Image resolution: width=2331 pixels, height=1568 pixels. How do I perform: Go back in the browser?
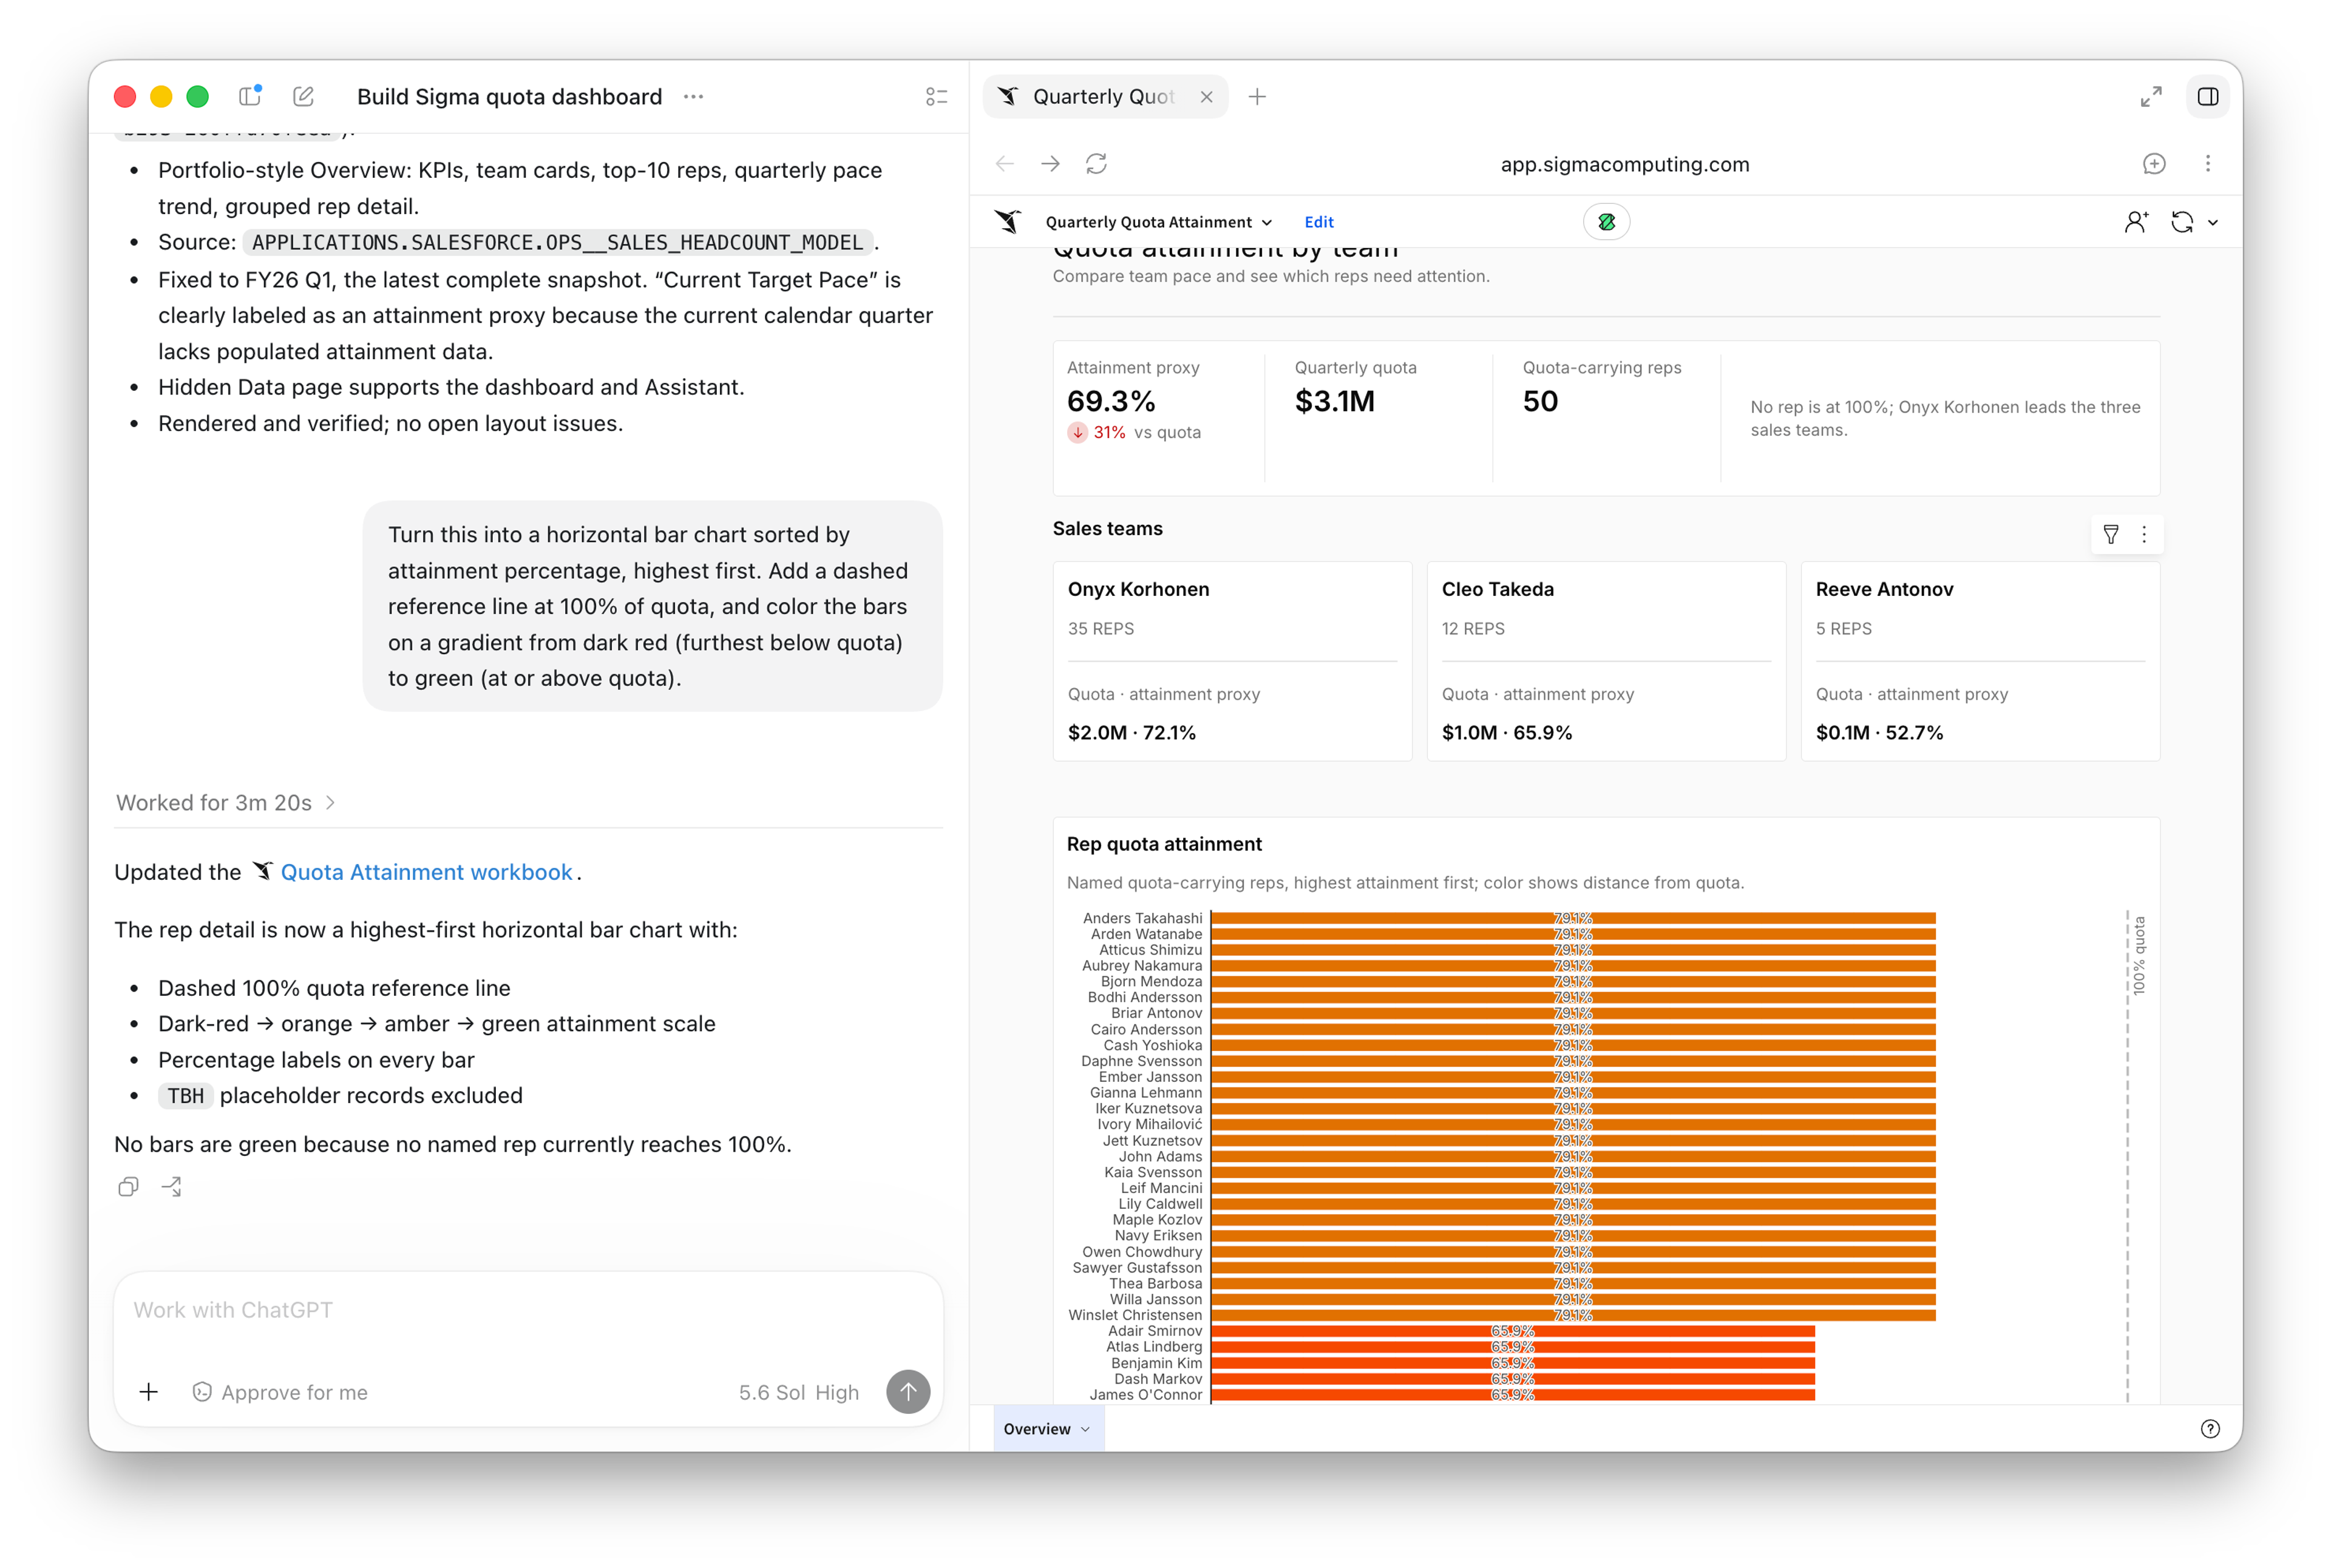[1005, 163]
